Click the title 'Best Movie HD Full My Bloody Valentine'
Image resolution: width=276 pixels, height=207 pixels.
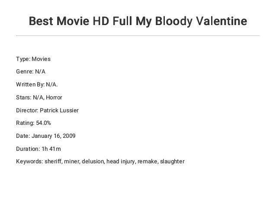point(138,21)
